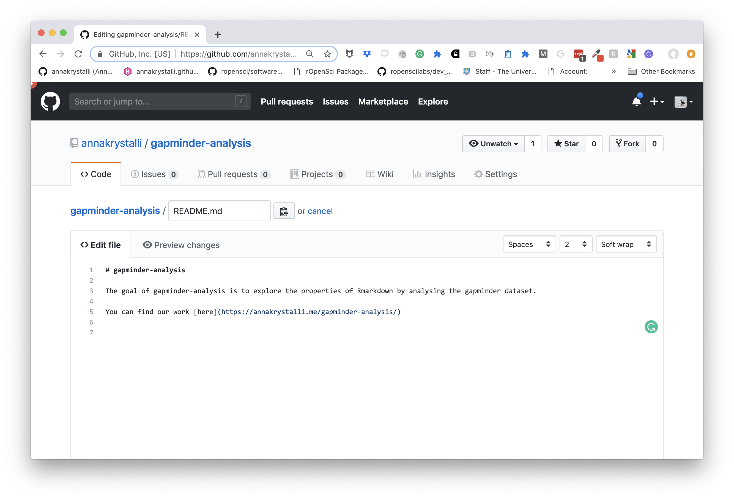
Task: Open the annakrystalli (Ann... bookmark
Action: pos(75,71)
